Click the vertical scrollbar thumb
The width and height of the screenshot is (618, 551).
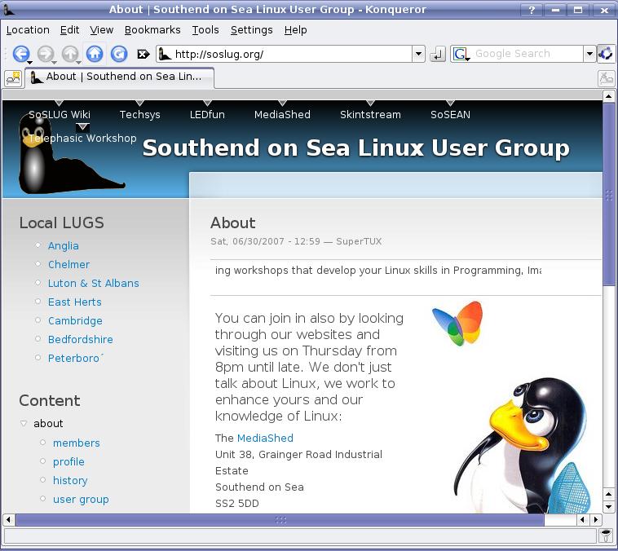coord(608,193)
